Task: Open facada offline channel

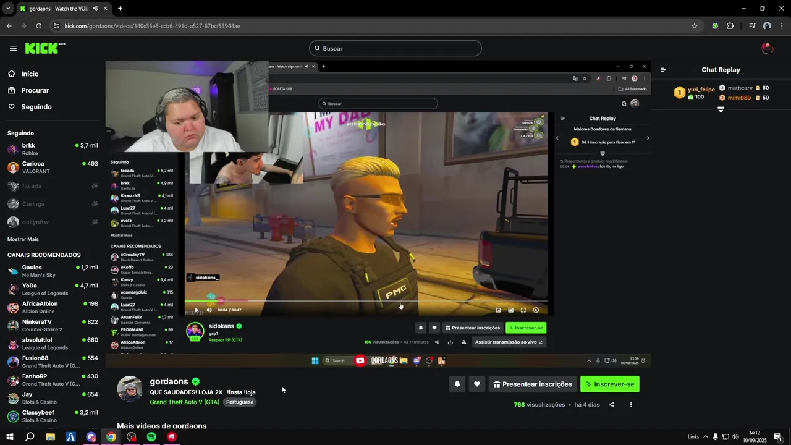Action: pyautogui.click(x=53, y=185)
